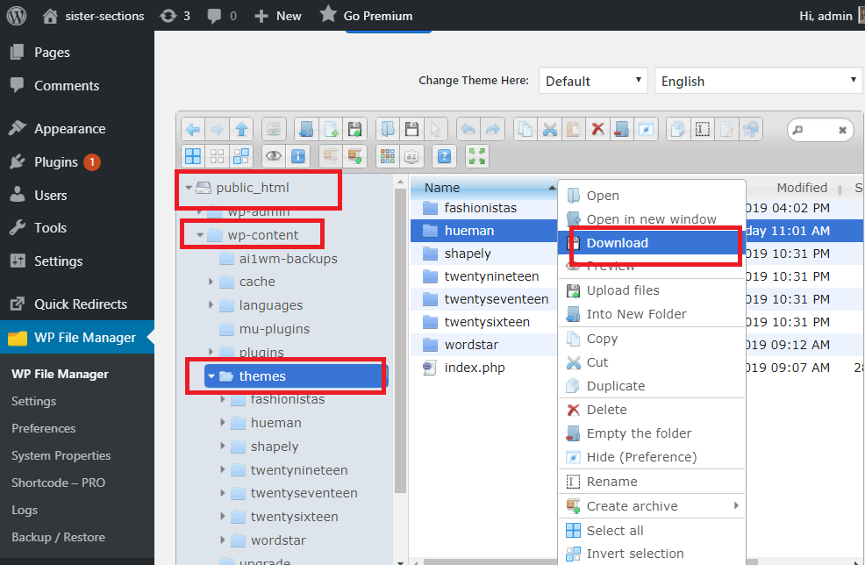Click the Create archive toolbar icon
865x565 pixels.
click(x=354, y=156)
